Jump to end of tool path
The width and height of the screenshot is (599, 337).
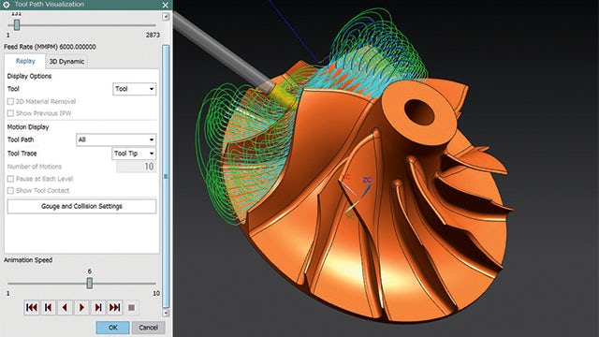(114, 308)
